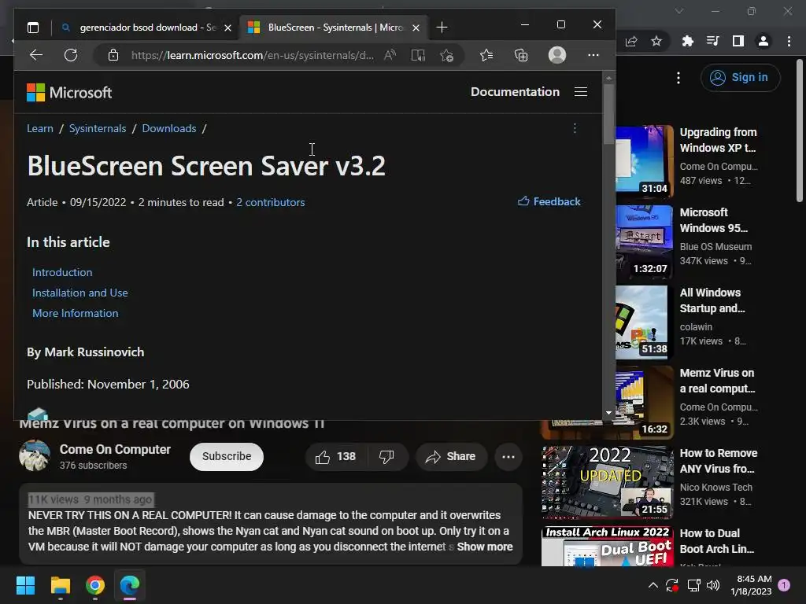This screenshot has width=806, height=604.
Task: Click the Edge back arrow button
Action: tap(36, 55)
